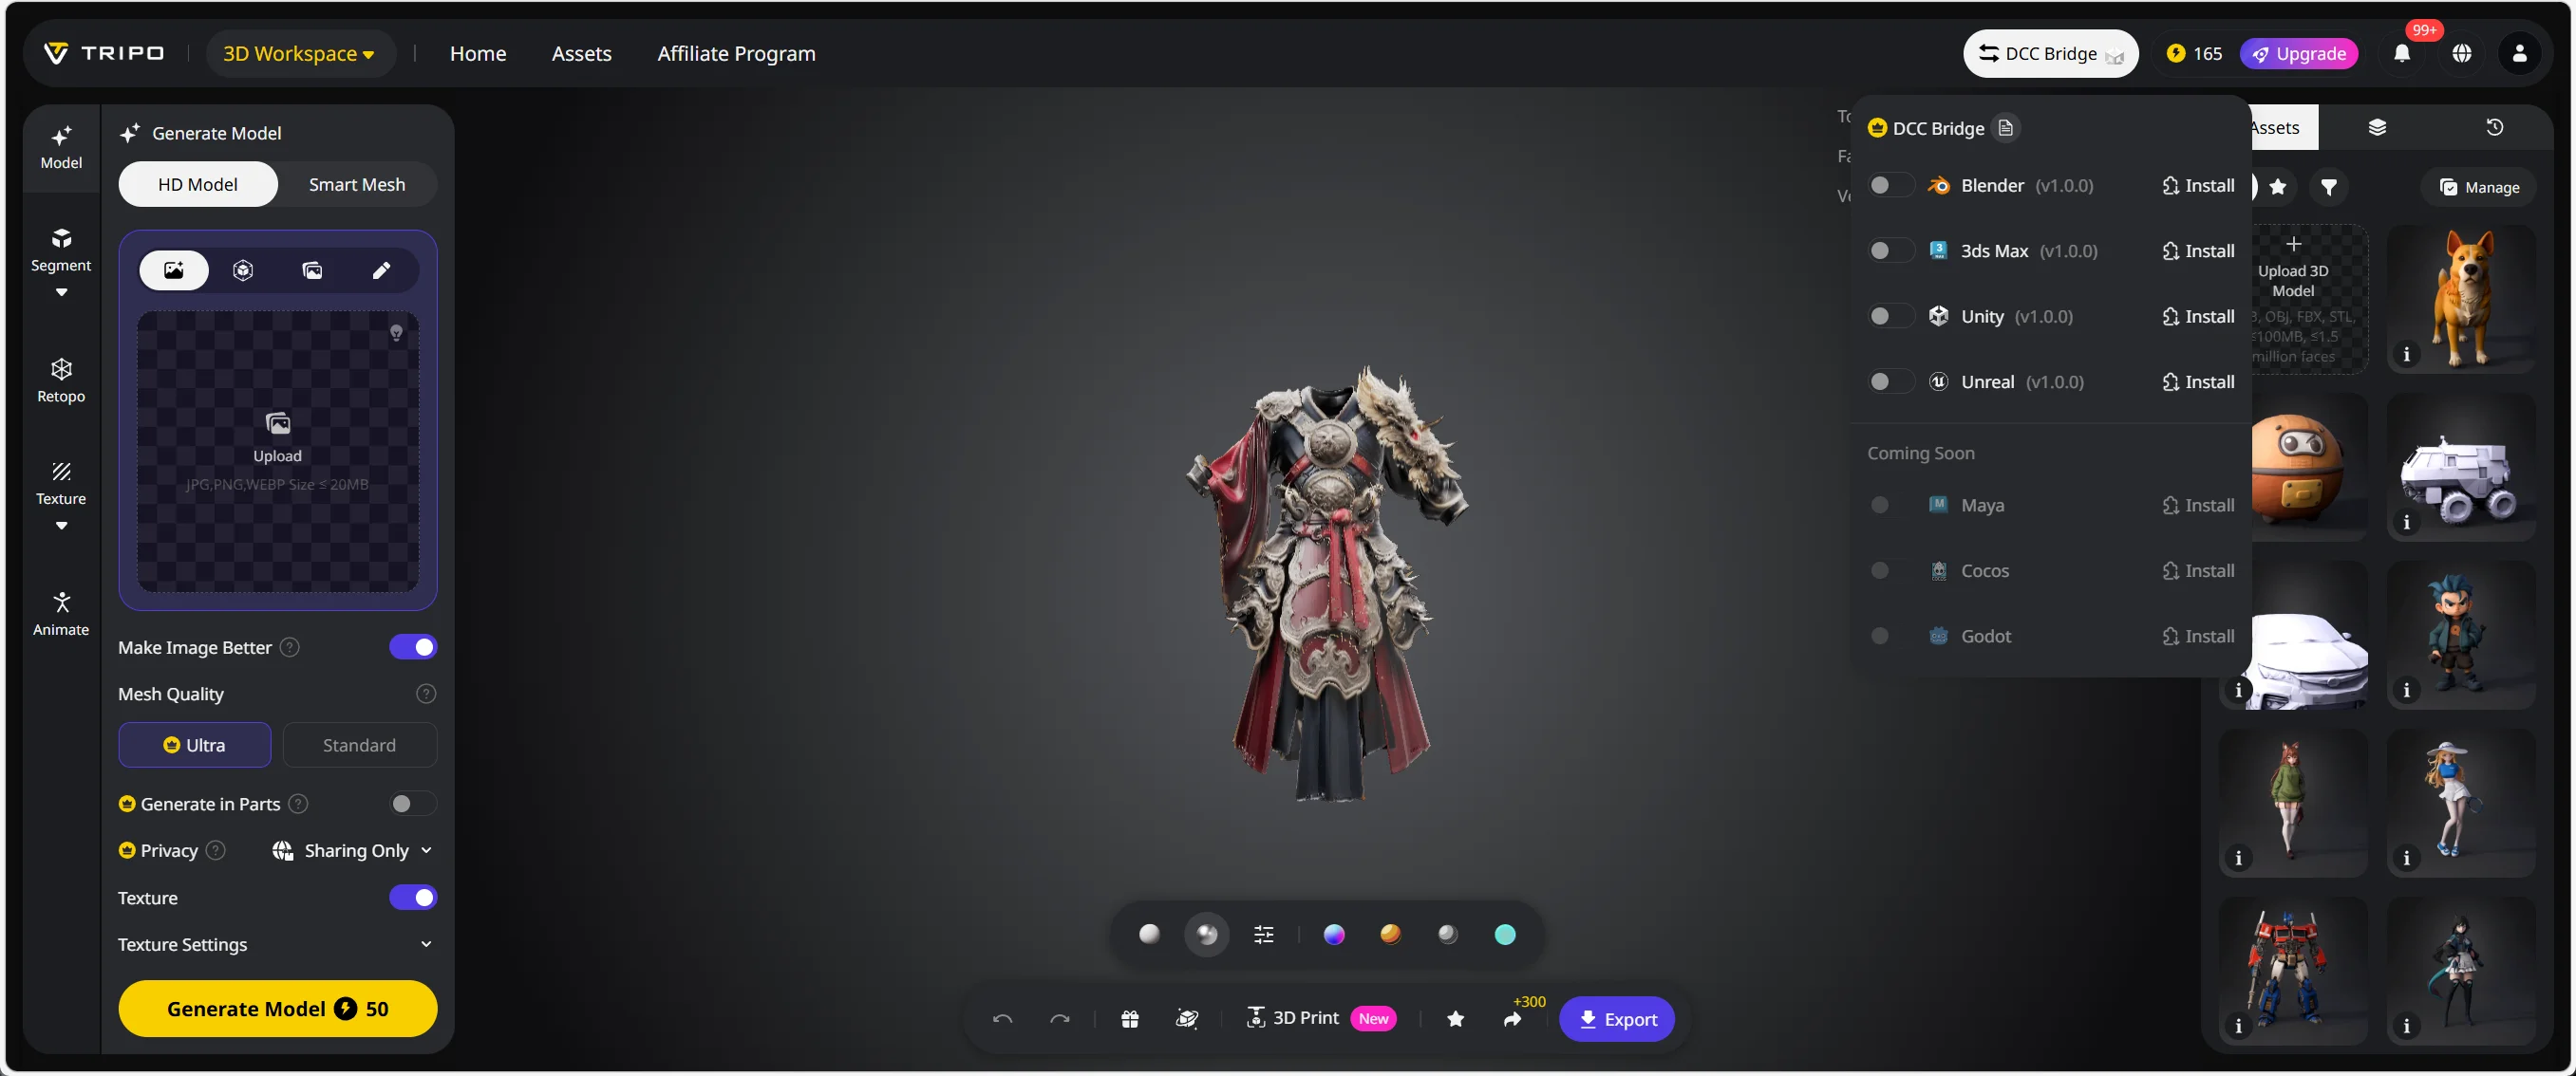
Task: Select the HD Model tab
Action: pyautogui.click(x=198, y=185)
